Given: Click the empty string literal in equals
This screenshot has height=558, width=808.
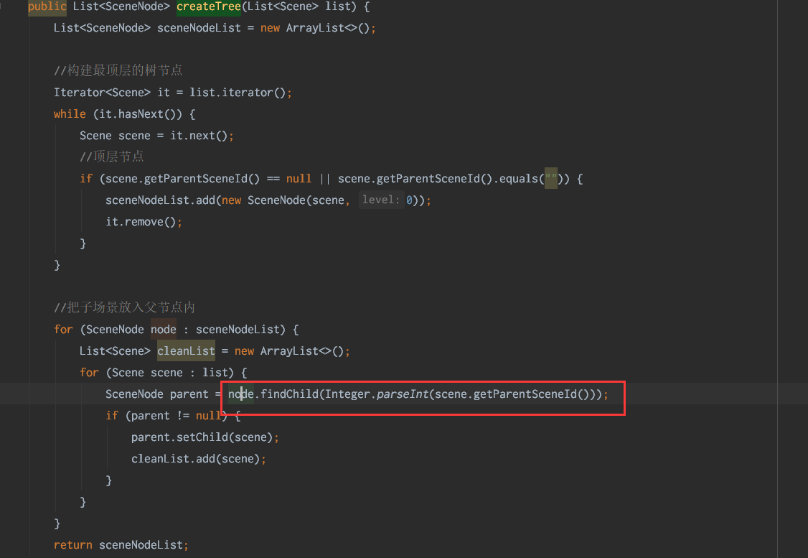Looking at the screenshot, I should tap(550, 178).
